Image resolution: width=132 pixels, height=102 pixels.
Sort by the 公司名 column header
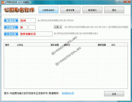pos(33,45)
